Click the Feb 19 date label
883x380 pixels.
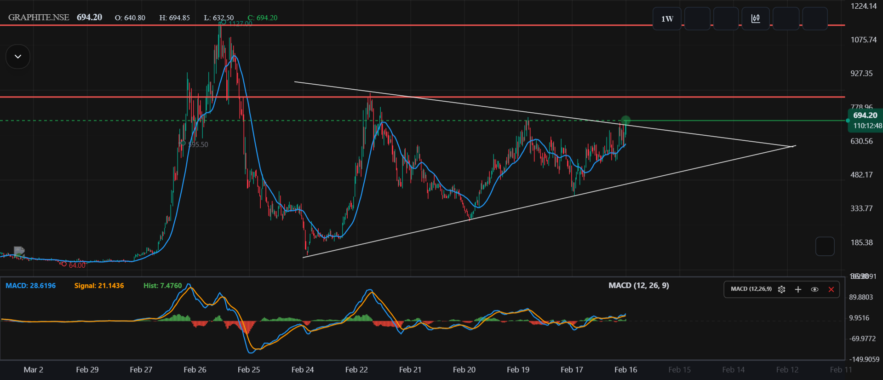(x=518, y=370)
